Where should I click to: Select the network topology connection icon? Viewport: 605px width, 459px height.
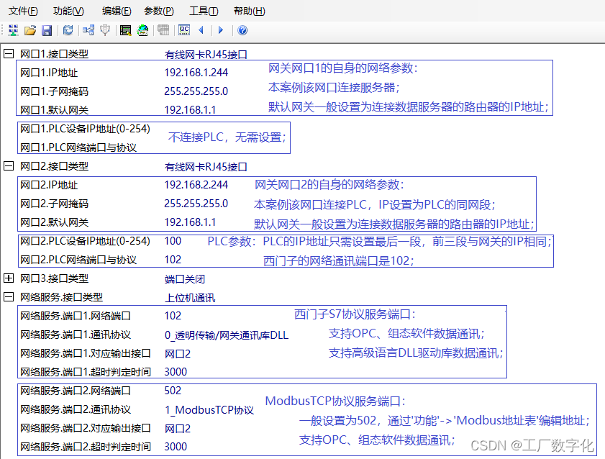pos(88,30)
